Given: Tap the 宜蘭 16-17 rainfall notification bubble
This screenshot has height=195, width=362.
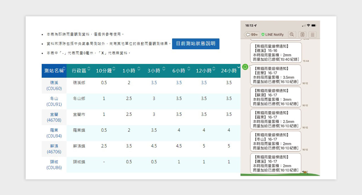Looking at the screenshot, I should pyautogui.click(x=275, y=75).
